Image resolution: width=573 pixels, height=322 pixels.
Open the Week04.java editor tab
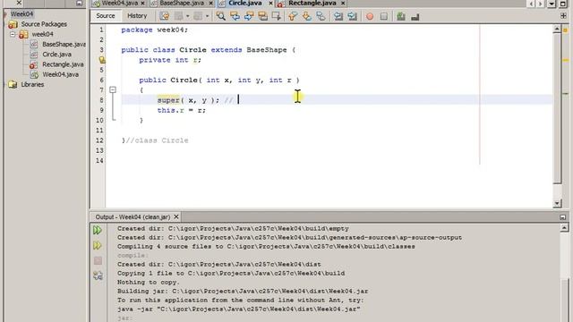[x=119, y=4]
